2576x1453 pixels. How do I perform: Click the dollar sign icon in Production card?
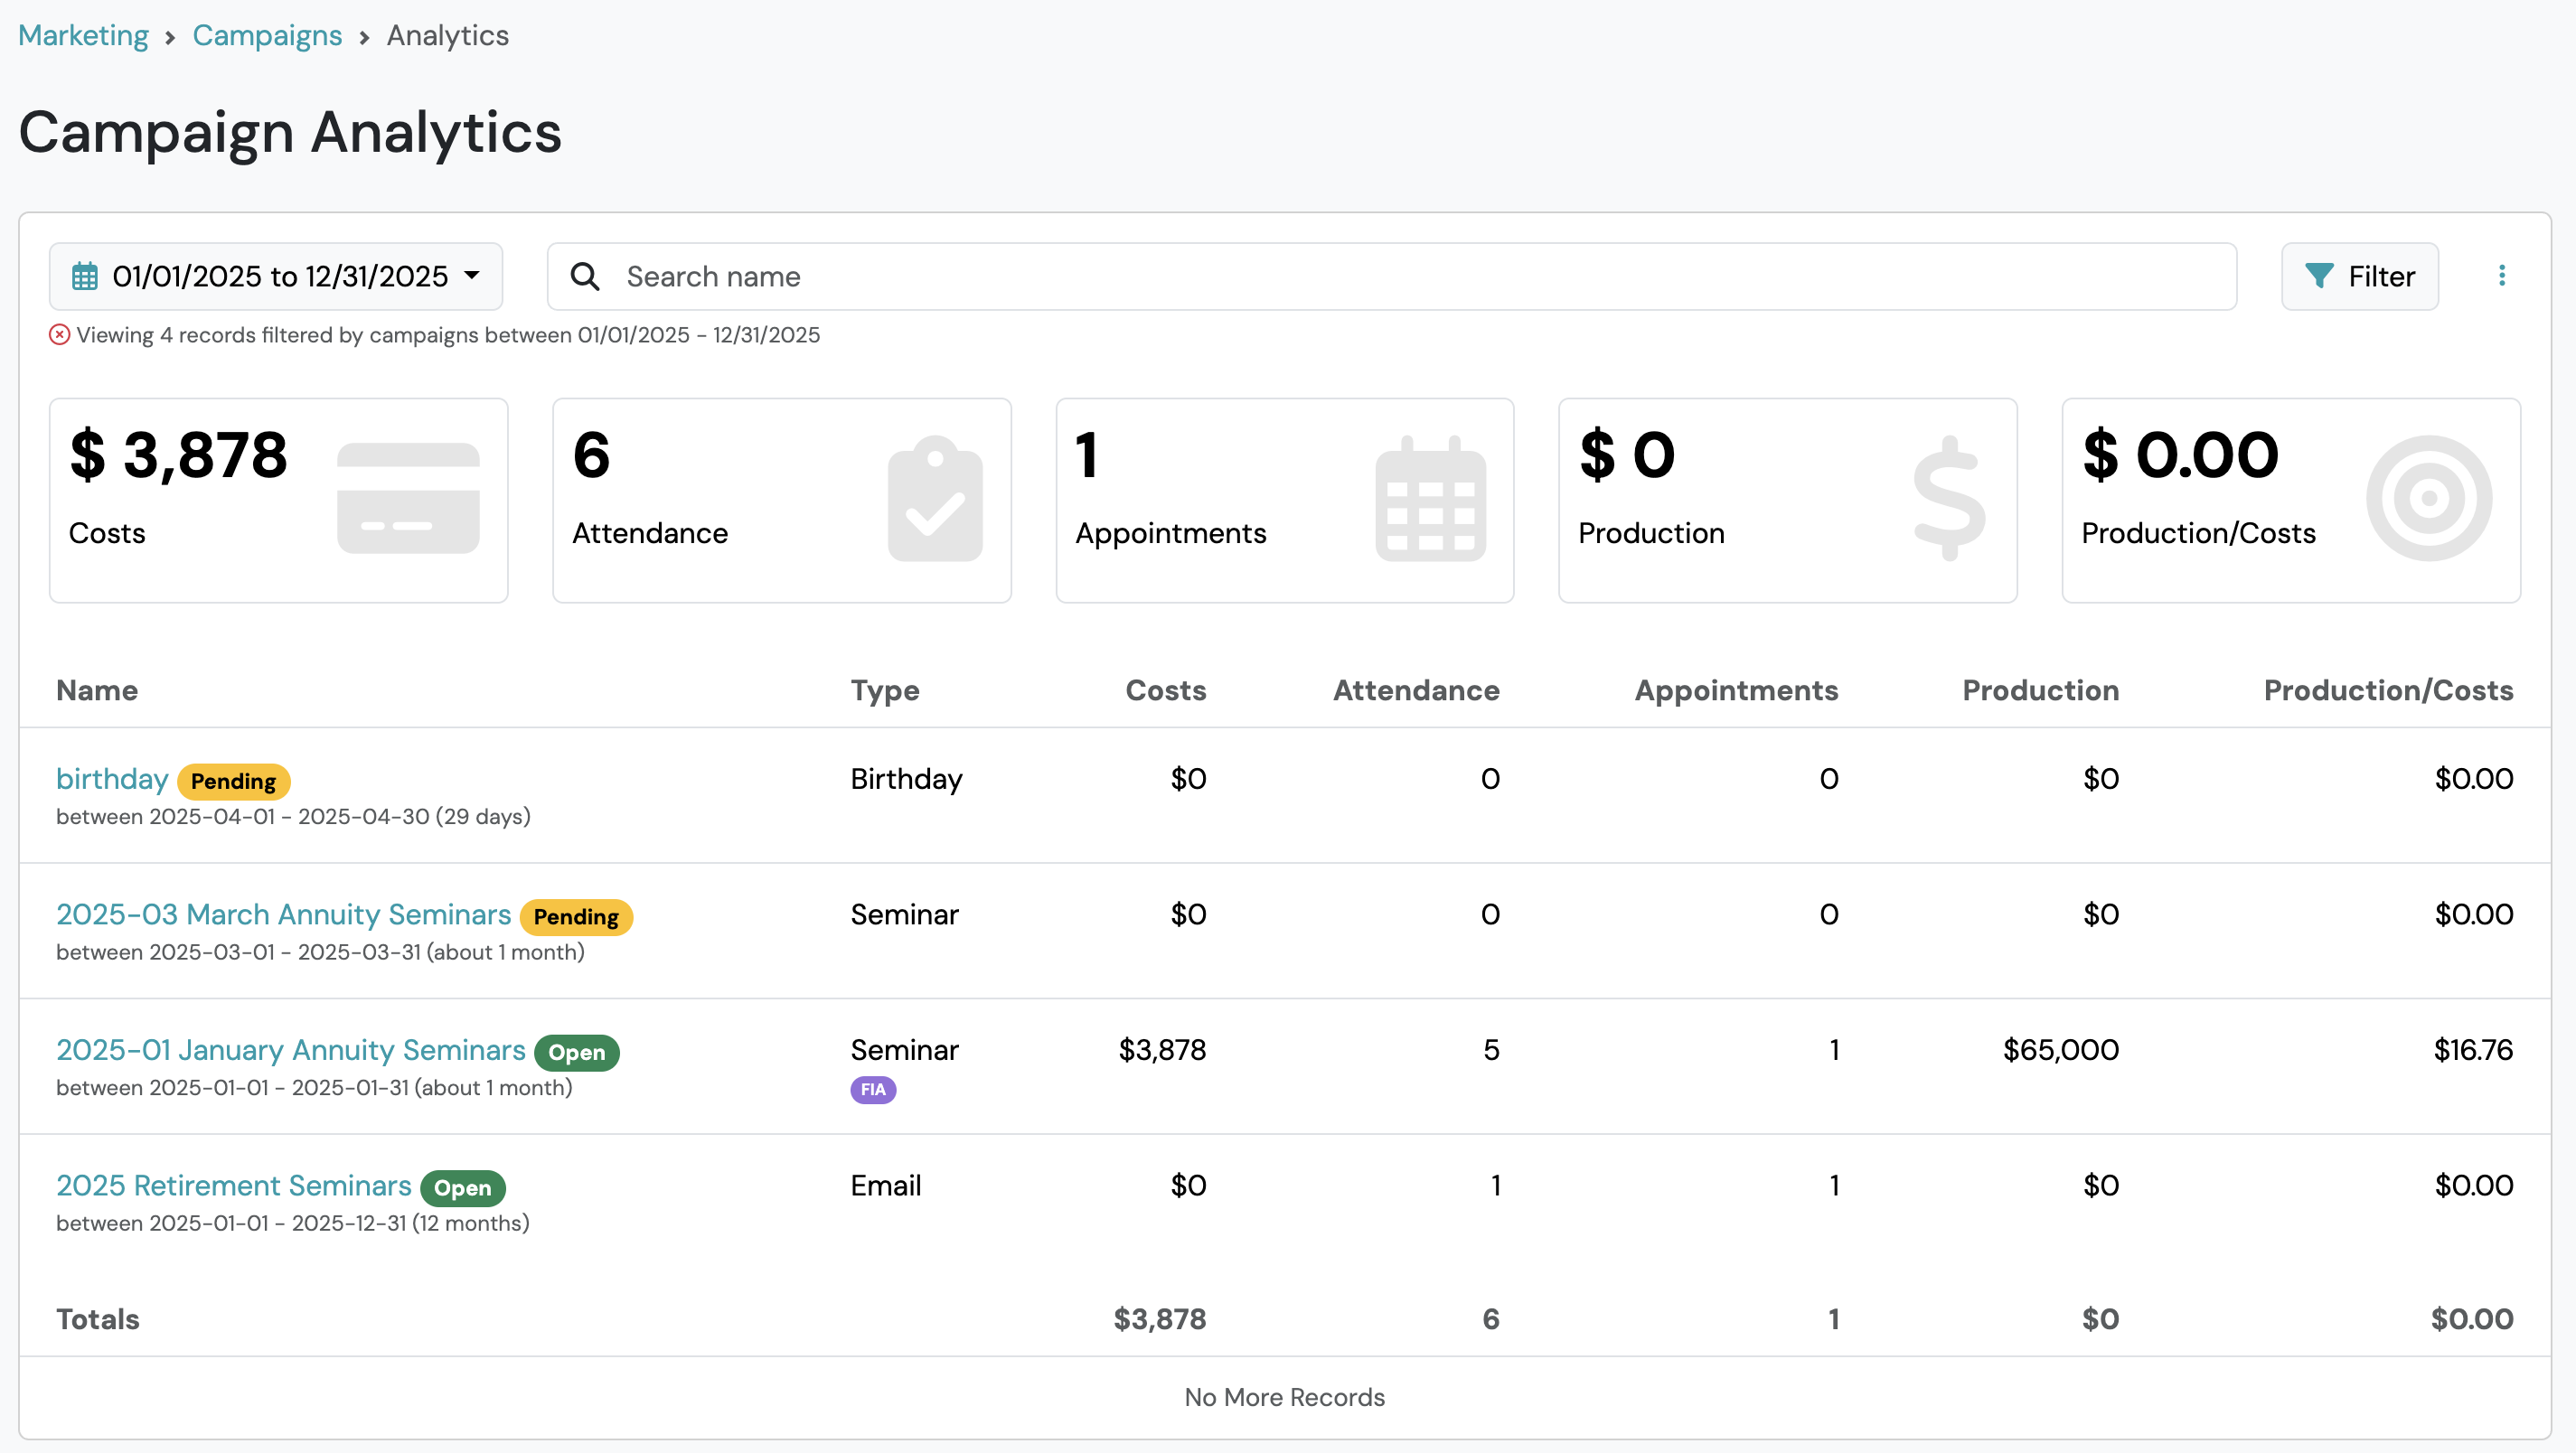(x=1949, y=498)
